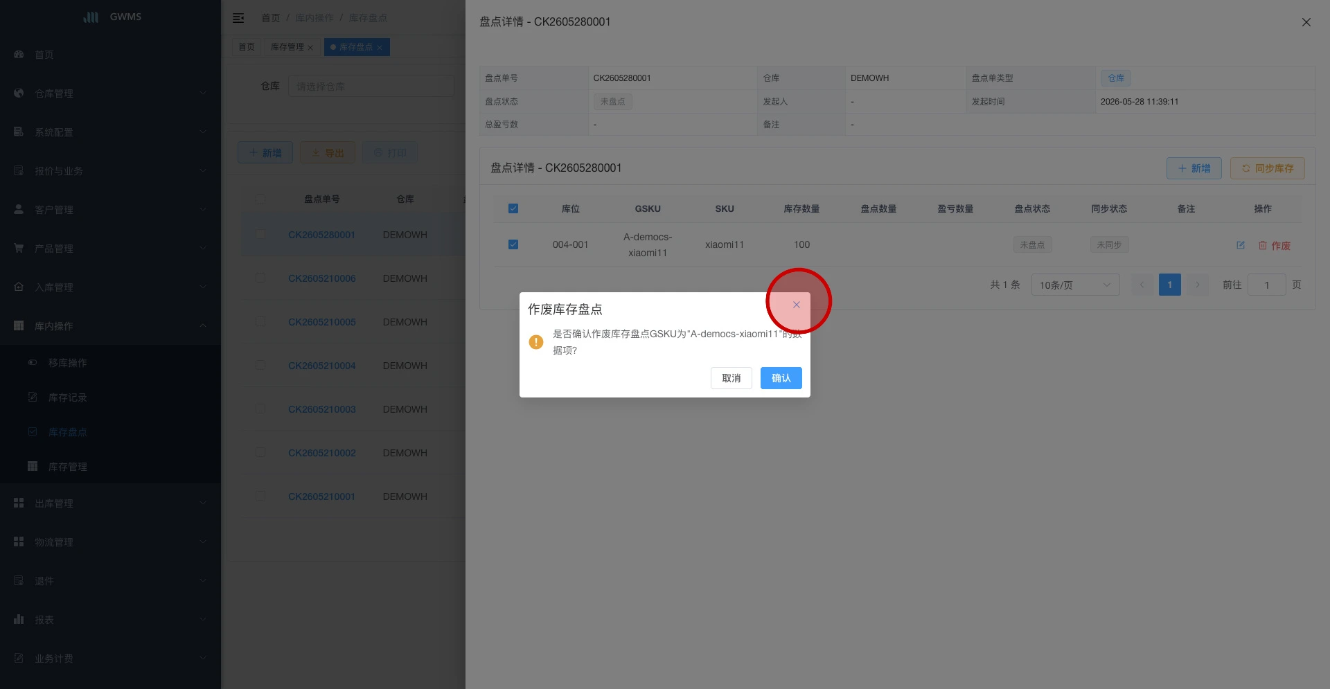
Task: Open stocktake link CK2605210001
Action: tap(322, 496)
